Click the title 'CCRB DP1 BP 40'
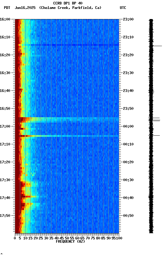The width and height of the screenshot is (164, 257). pyautogui.click(x=68, y=3)
